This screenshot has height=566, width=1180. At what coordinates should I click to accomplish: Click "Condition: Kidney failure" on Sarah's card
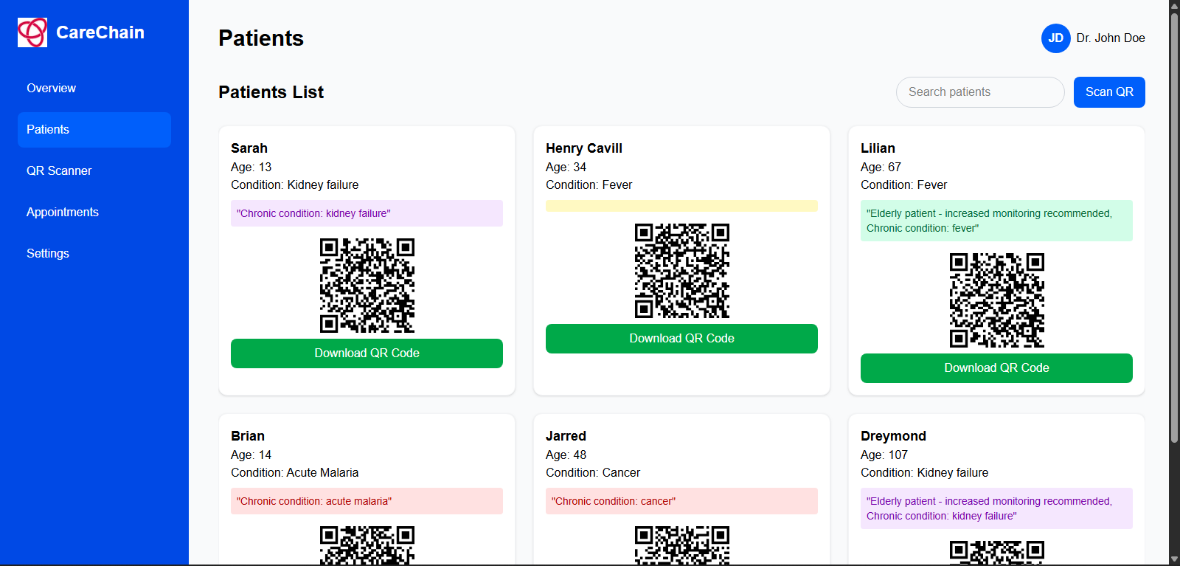click(295, 185)
